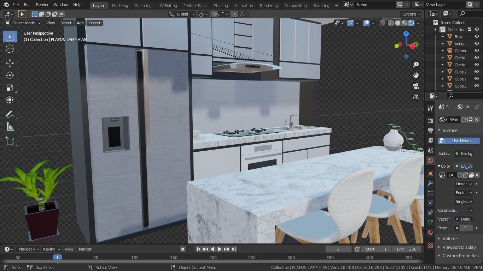Open the View Layer properties tab

(430, 141)
